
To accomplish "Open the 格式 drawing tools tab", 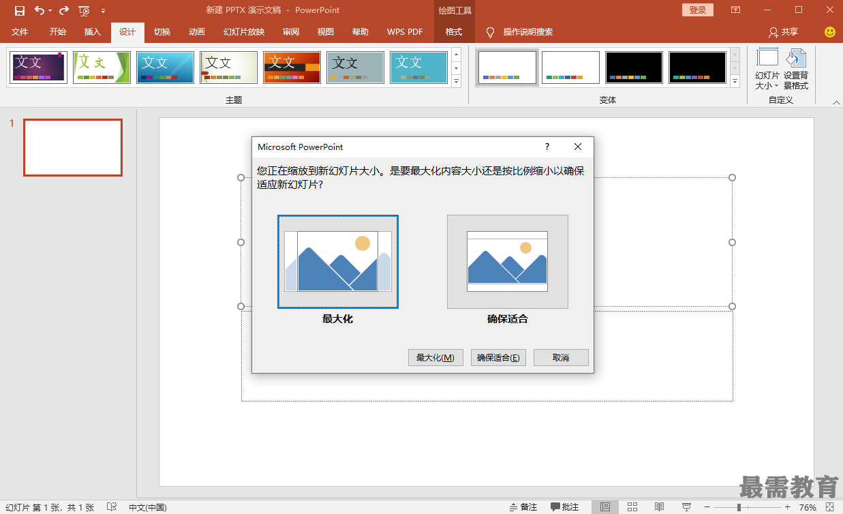I will pyautogui.click(x=454, y=32).
